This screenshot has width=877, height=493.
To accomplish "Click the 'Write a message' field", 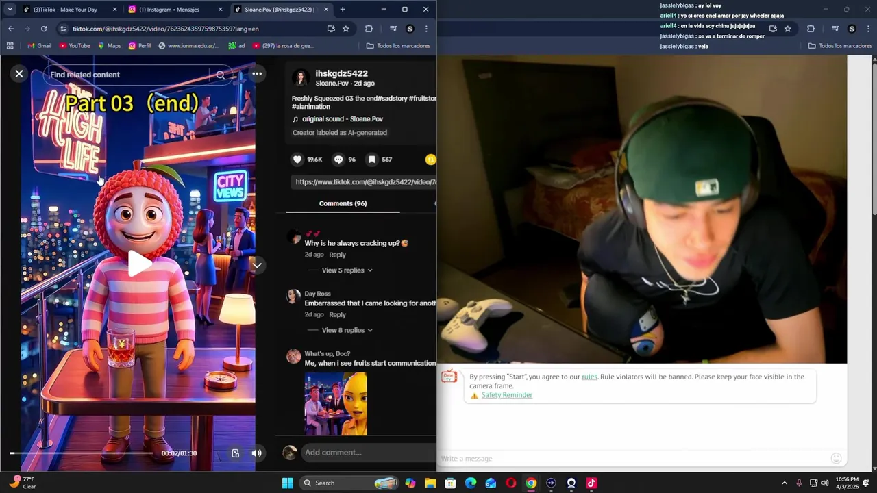I will (630, 459).
